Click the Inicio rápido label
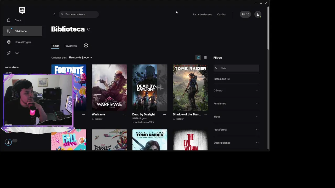 [x=12, y=67]
